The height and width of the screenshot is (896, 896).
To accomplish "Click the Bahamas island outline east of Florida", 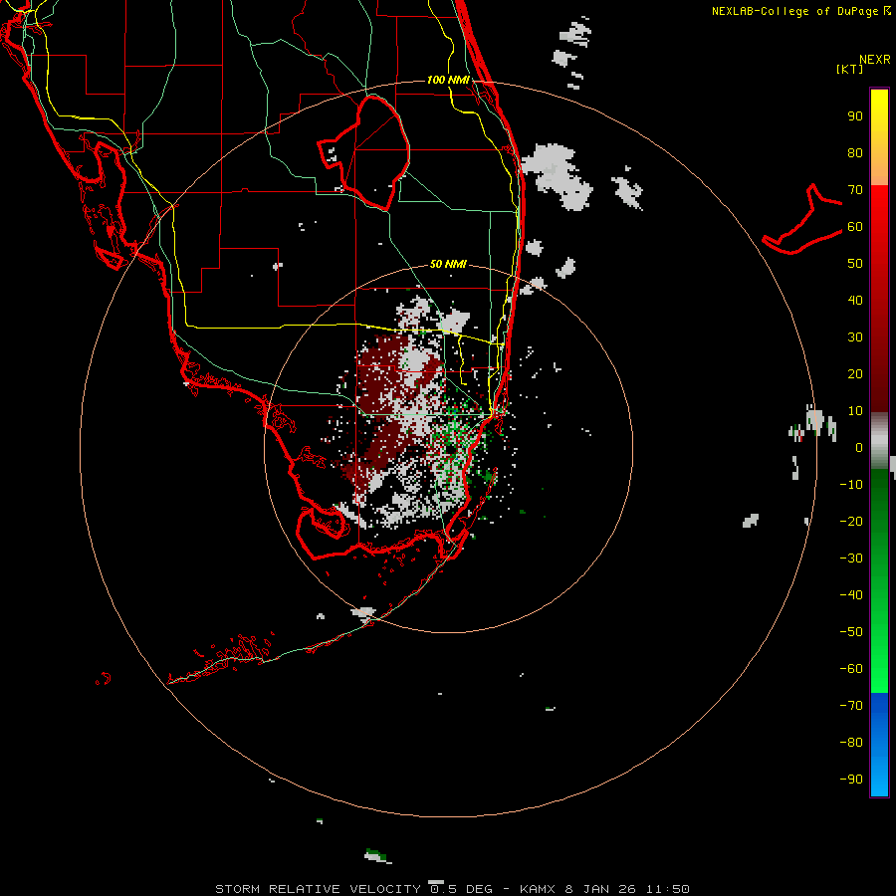I will pyautogui.click(x=802, y=220).
